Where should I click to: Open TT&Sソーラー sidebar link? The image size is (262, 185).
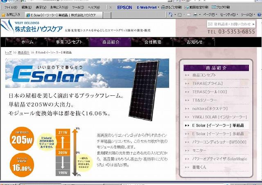point(204,100)
